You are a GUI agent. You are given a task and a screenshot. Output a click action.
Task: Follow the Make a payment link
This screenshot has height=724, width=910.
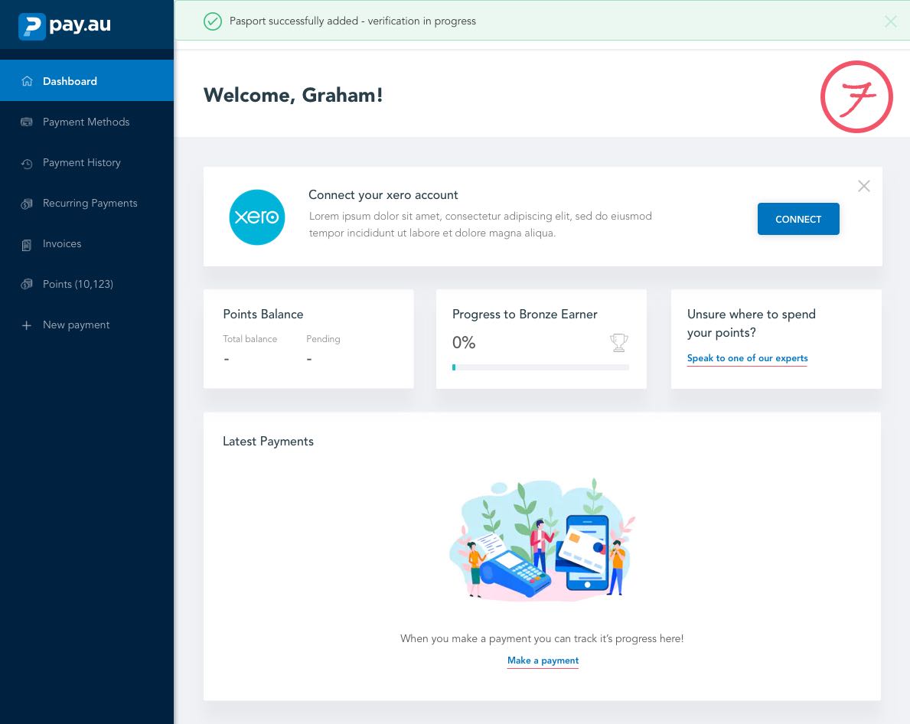click(543, 660)
